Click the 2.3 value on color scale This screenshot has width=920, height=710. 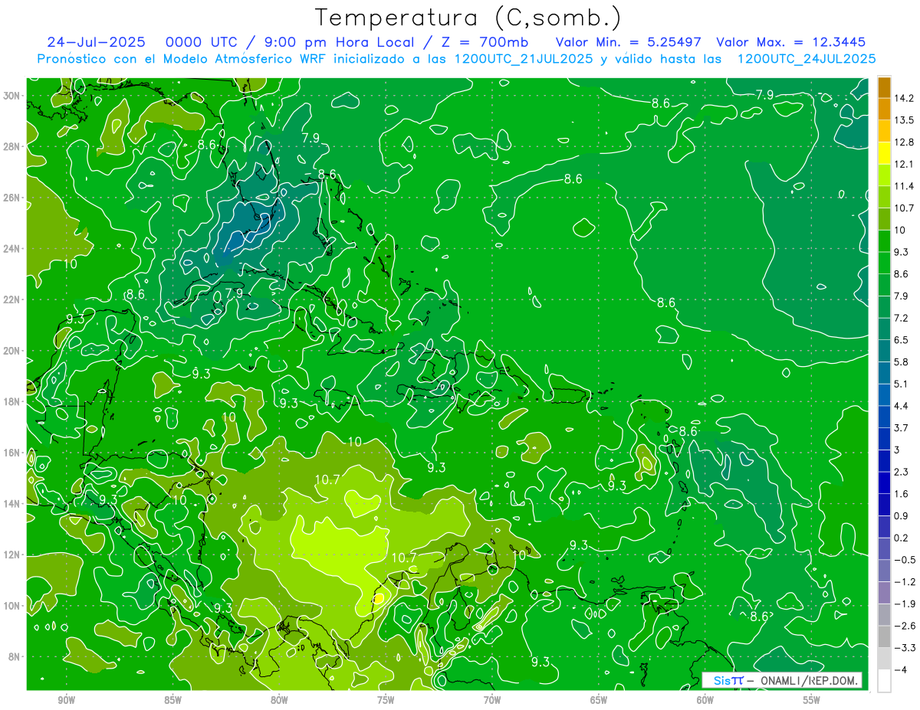tap(902, 472)
